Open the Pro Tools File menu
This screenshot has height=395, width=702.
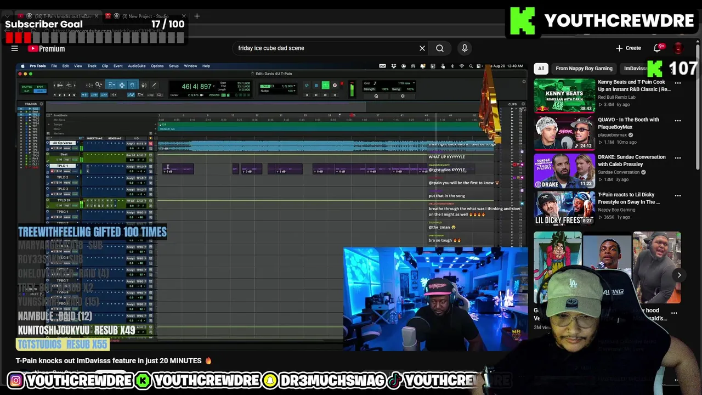pos(54,66)
